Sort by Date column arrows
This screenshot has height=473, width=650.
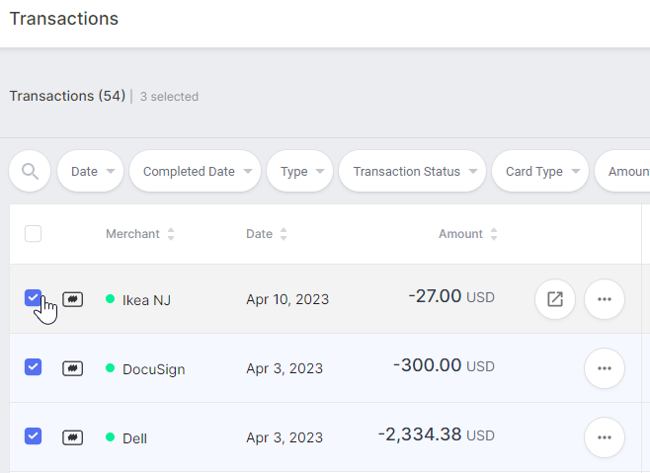click(284, 234)
